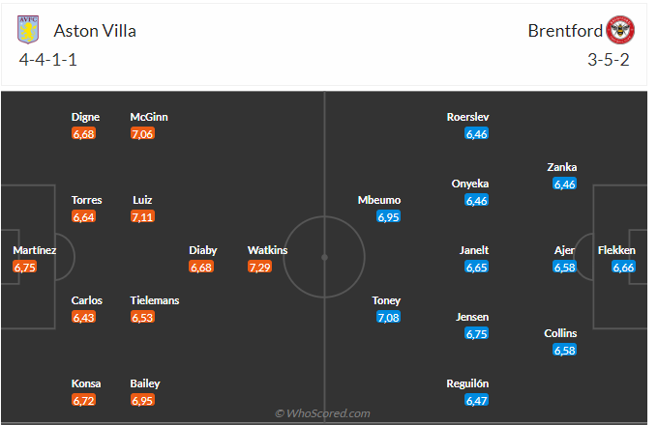Click Martínez's 6,75 rating badge

click(25, 267)
